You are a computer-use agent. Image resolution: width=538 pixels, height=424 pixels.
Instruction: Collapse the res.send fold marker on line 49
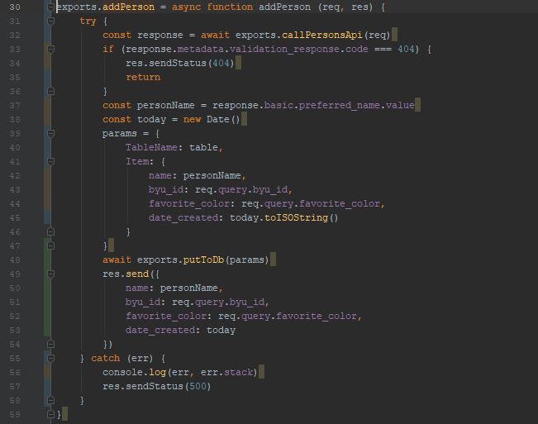50,274
